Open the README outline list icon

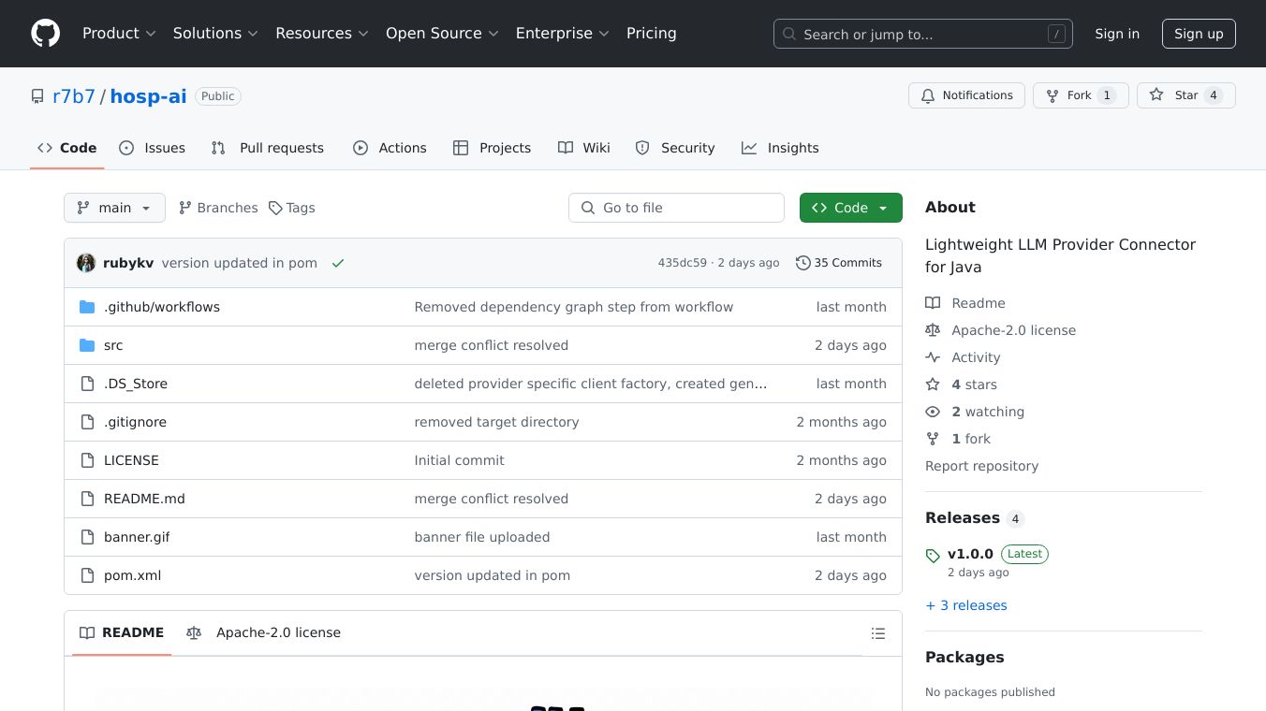pos(877,633)
